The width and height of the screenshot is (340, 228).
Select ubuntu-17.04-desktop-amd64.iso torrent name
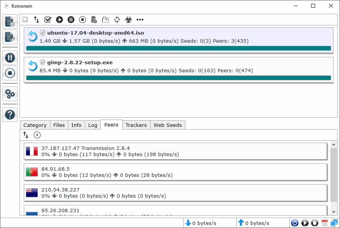96,33
